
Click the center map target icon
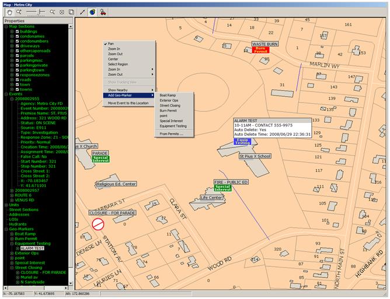61,12
